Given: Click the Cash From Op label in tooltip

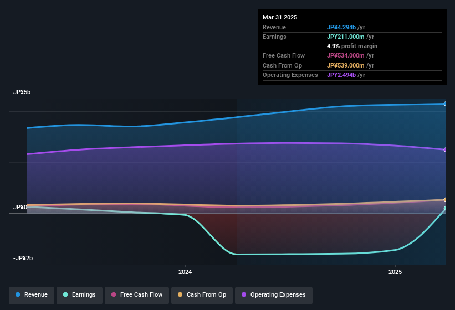Looking at the screenshot, I should click(x=282, y=65).
